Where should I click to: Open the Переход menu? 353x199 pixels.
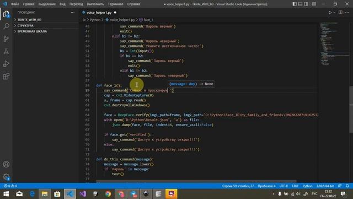(x=76, y=4)
